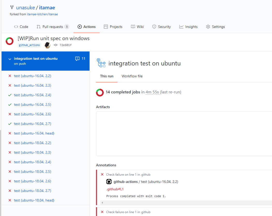Viewport: 272px width, 216px height.
Task: Open job test (ubuntu-16.04, head)
Action: tap(34, 133)
